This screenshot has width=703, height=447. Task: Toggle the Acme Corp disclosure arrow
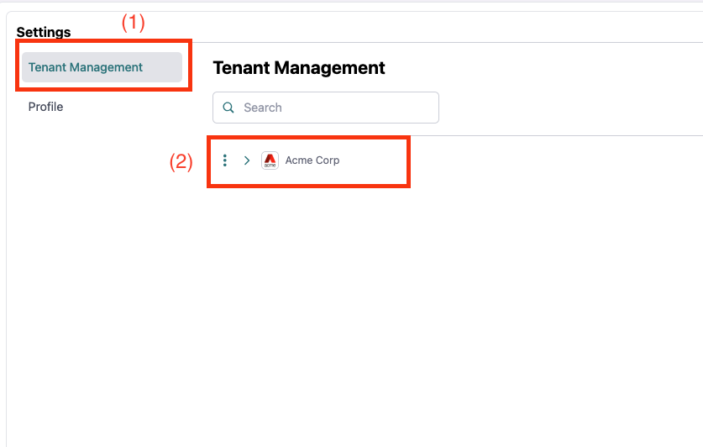[247, 160]
